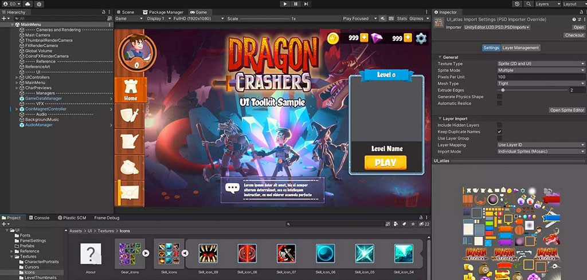Select Main Camera in the Hierarchy

37,35
